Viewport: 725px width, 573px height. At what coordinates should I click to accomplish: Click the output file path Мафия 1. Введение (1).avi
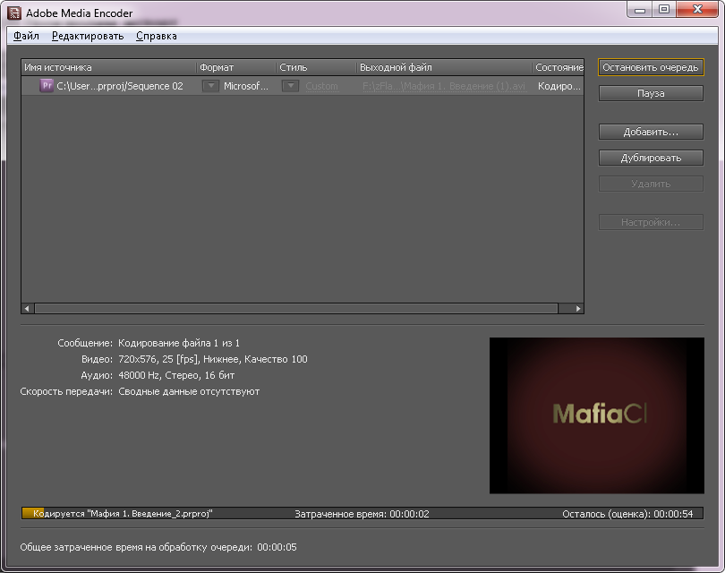click(444, 86)
